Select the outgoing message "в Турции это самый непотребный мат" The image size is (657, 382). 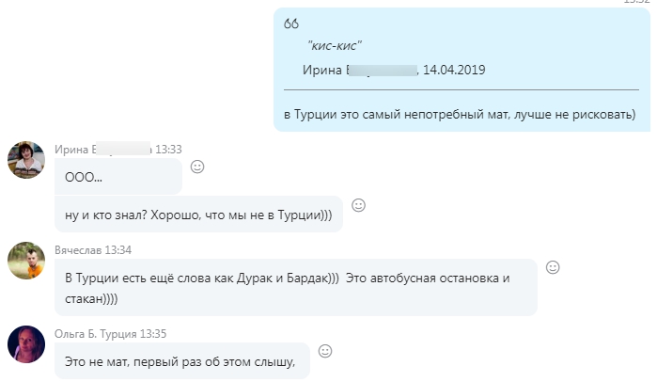tap(460, 115)
